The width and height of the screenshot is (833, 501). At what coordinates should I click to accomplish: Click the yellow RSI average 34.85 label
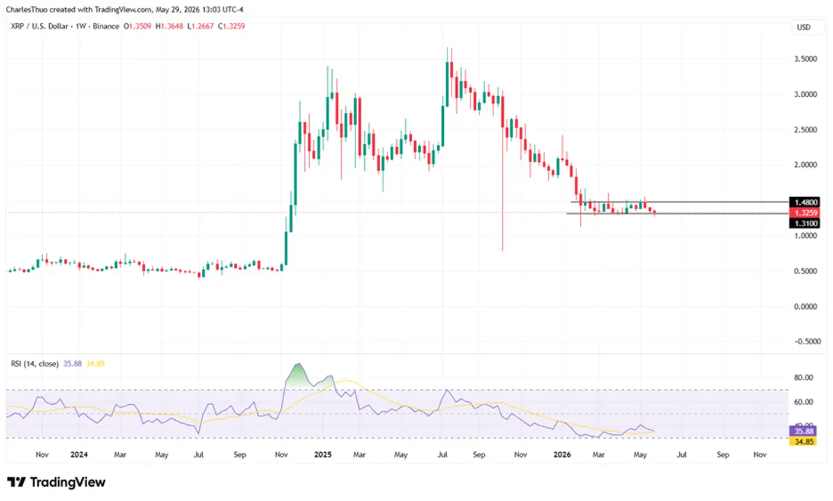click(x=96, y=363)
